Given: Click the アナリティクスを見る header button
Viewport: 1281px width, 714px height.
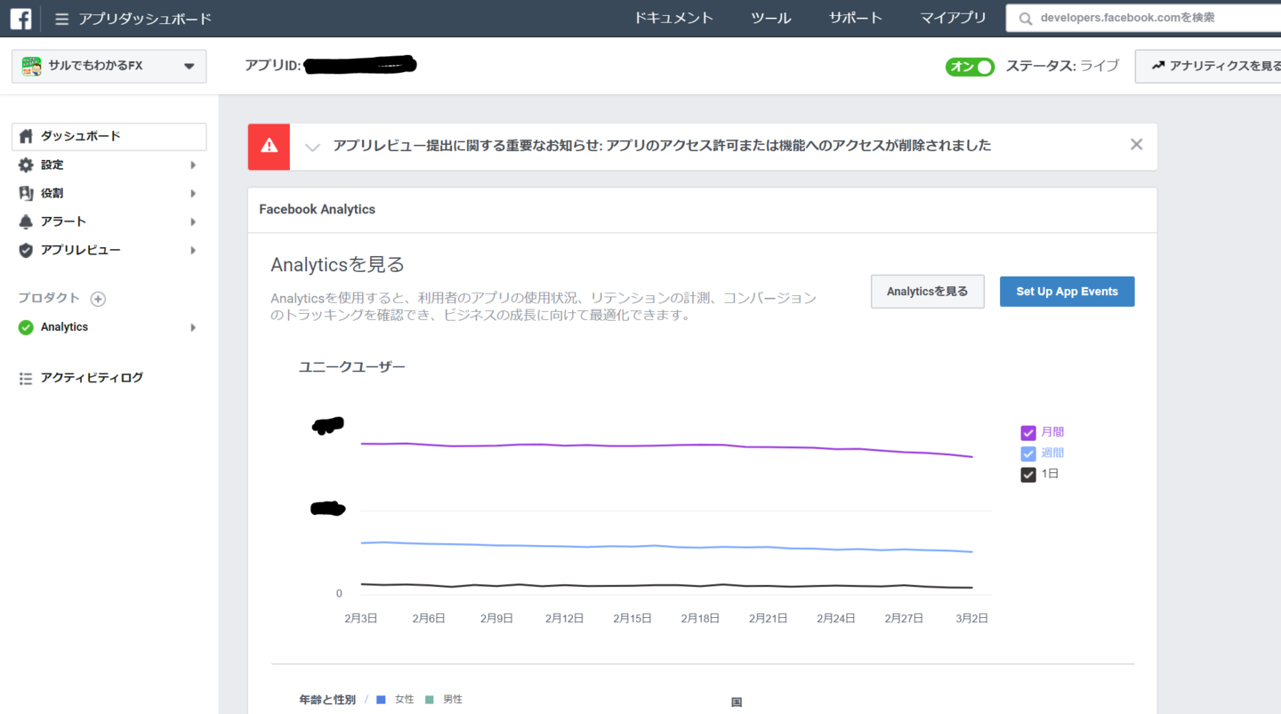Looking at the screenshot, I should [x=1208, y=66].
